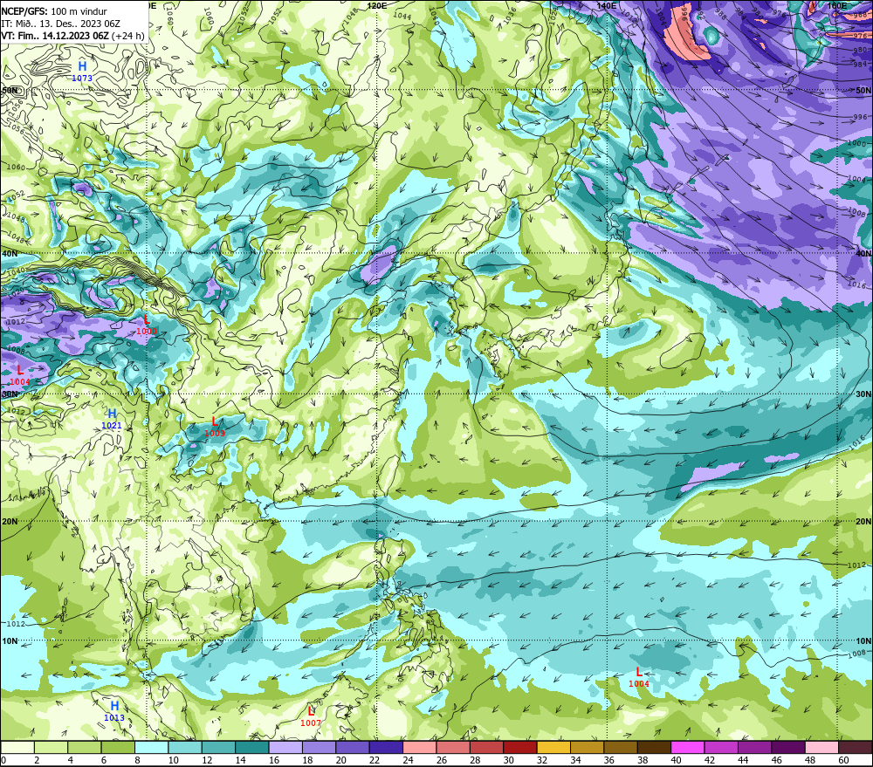Pick the light cyan swatch between 8 and 10

coord(151,747)
